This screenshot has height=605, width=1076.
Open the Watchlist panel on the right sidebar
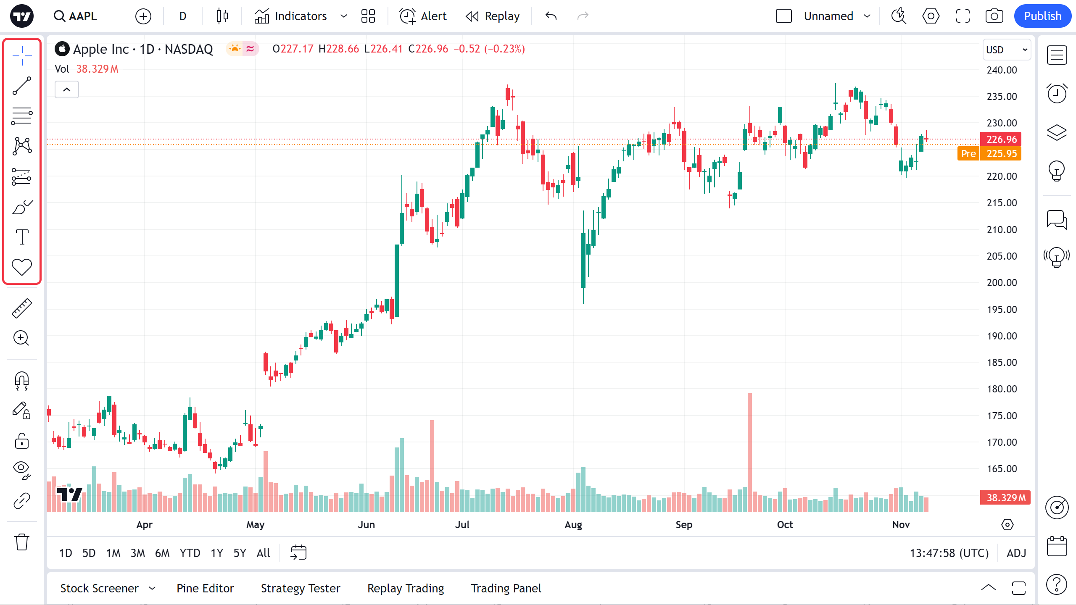(x=1058, y=55)
